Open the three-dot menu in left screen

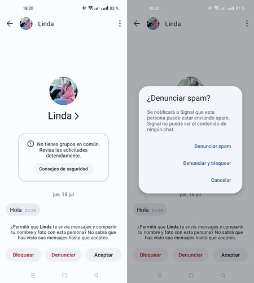(120, 24)
